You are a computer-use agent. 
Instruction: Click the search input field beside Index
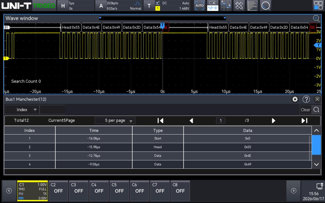52,110
